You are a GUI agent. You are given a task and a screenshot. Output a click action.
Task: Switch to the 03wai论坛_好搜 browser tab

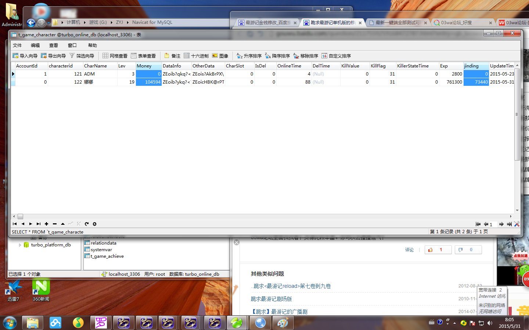point(462,23)
